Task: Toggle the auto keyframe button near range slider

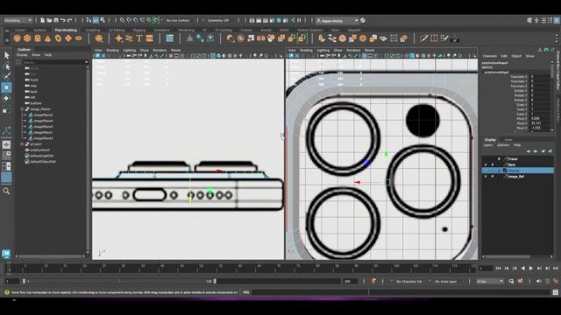Action: pos(373,282)
